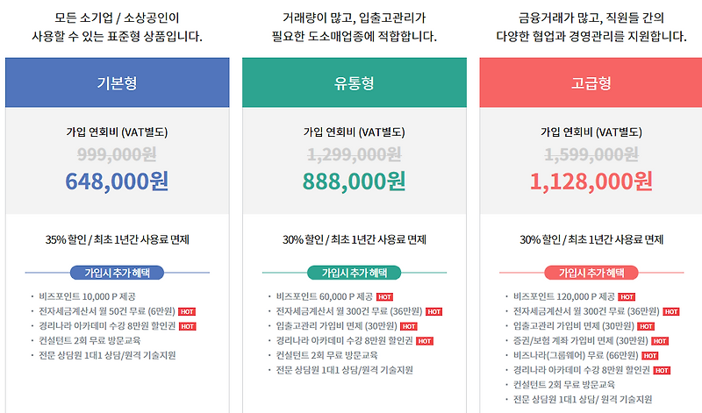The height and width of the screenshot is (413, 702).
Task: Click HOT badge in 유통형 입출고관리 가입비 면제 row
Action: click(408, 327)
